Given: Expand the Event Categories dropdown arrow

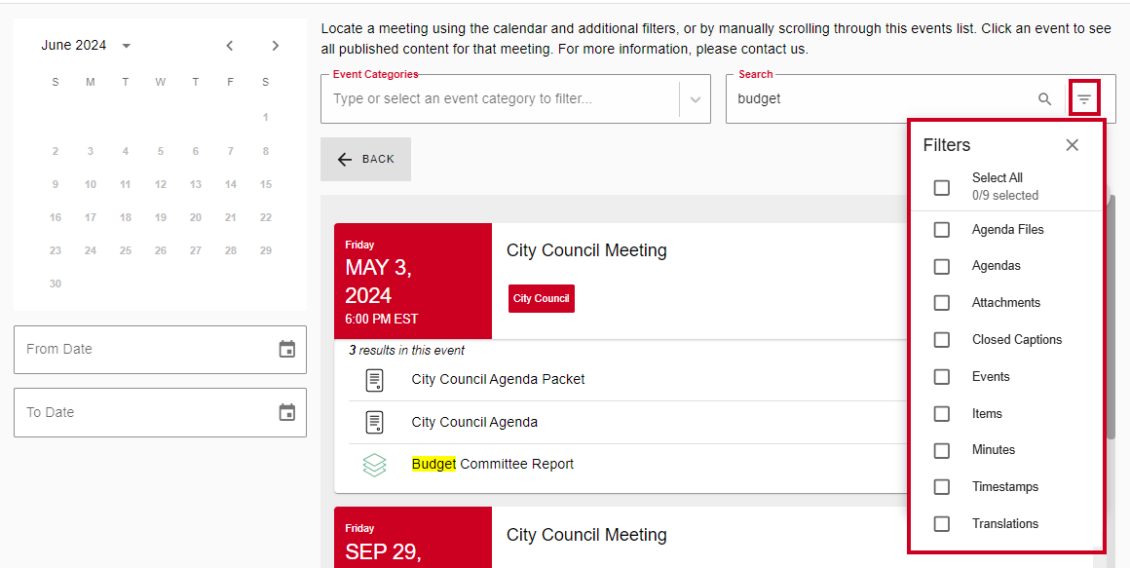Looking at the screenshot, I should [x=696, y=99].
